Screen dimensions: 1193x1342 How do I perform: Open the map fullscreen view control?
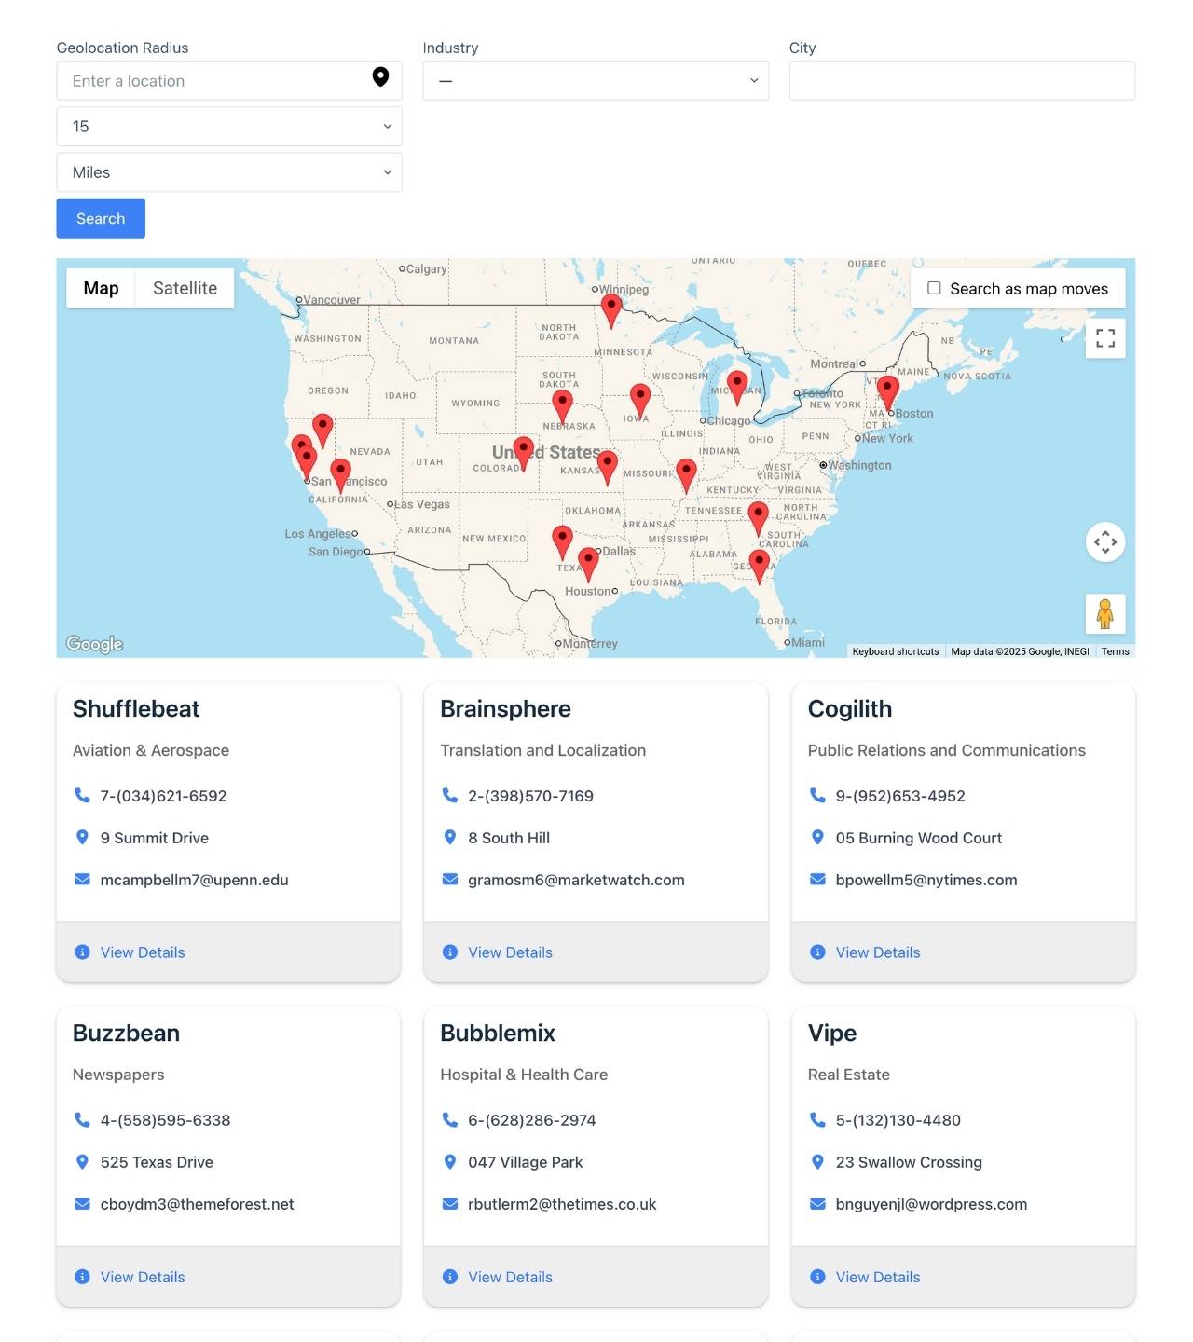click(1105, 338)
